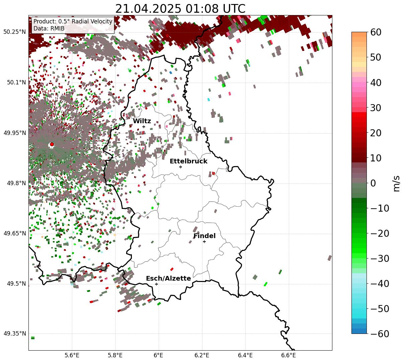Image resolution: width=404 pixels, height=362 pixels.
Task: Click the m/s colorbar unit label
Action: [396, 183]
